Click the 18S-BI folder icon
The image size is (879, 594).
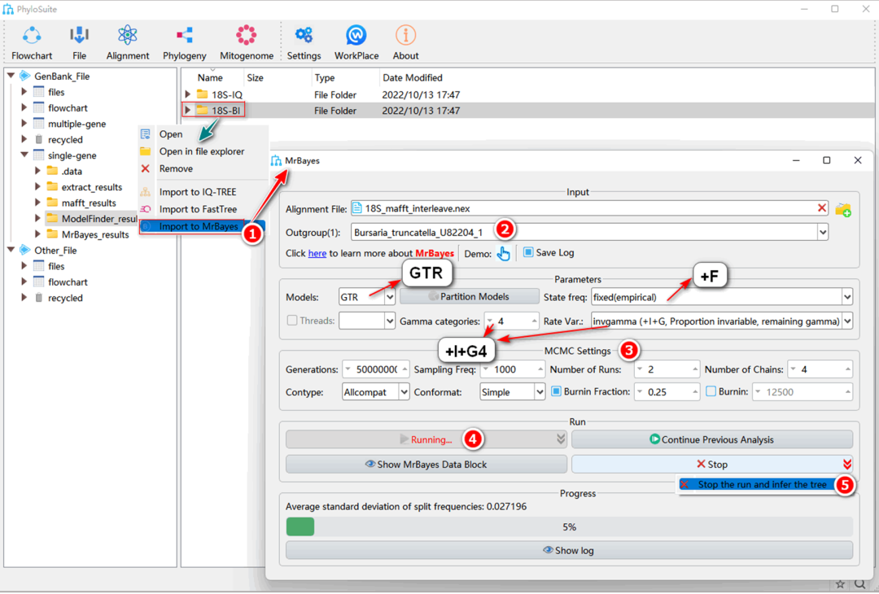[203, 111]
